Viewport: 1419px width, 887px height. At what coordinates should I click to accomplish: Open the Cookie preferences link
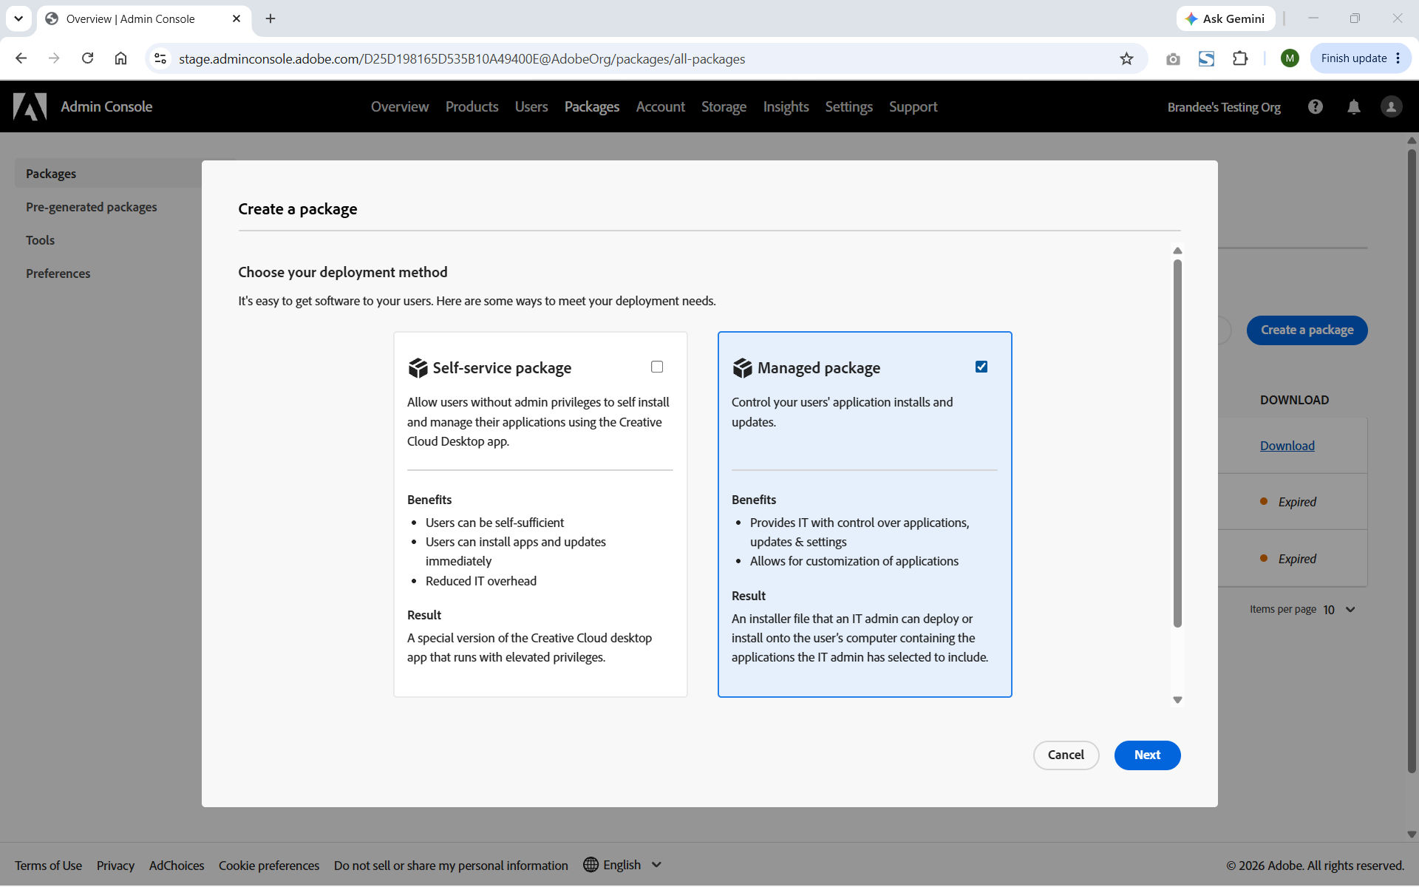(269, 866)
